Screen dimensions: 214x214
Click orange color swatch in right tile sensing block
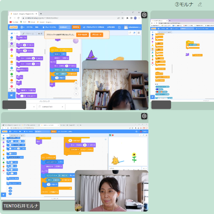click(162, 92)
